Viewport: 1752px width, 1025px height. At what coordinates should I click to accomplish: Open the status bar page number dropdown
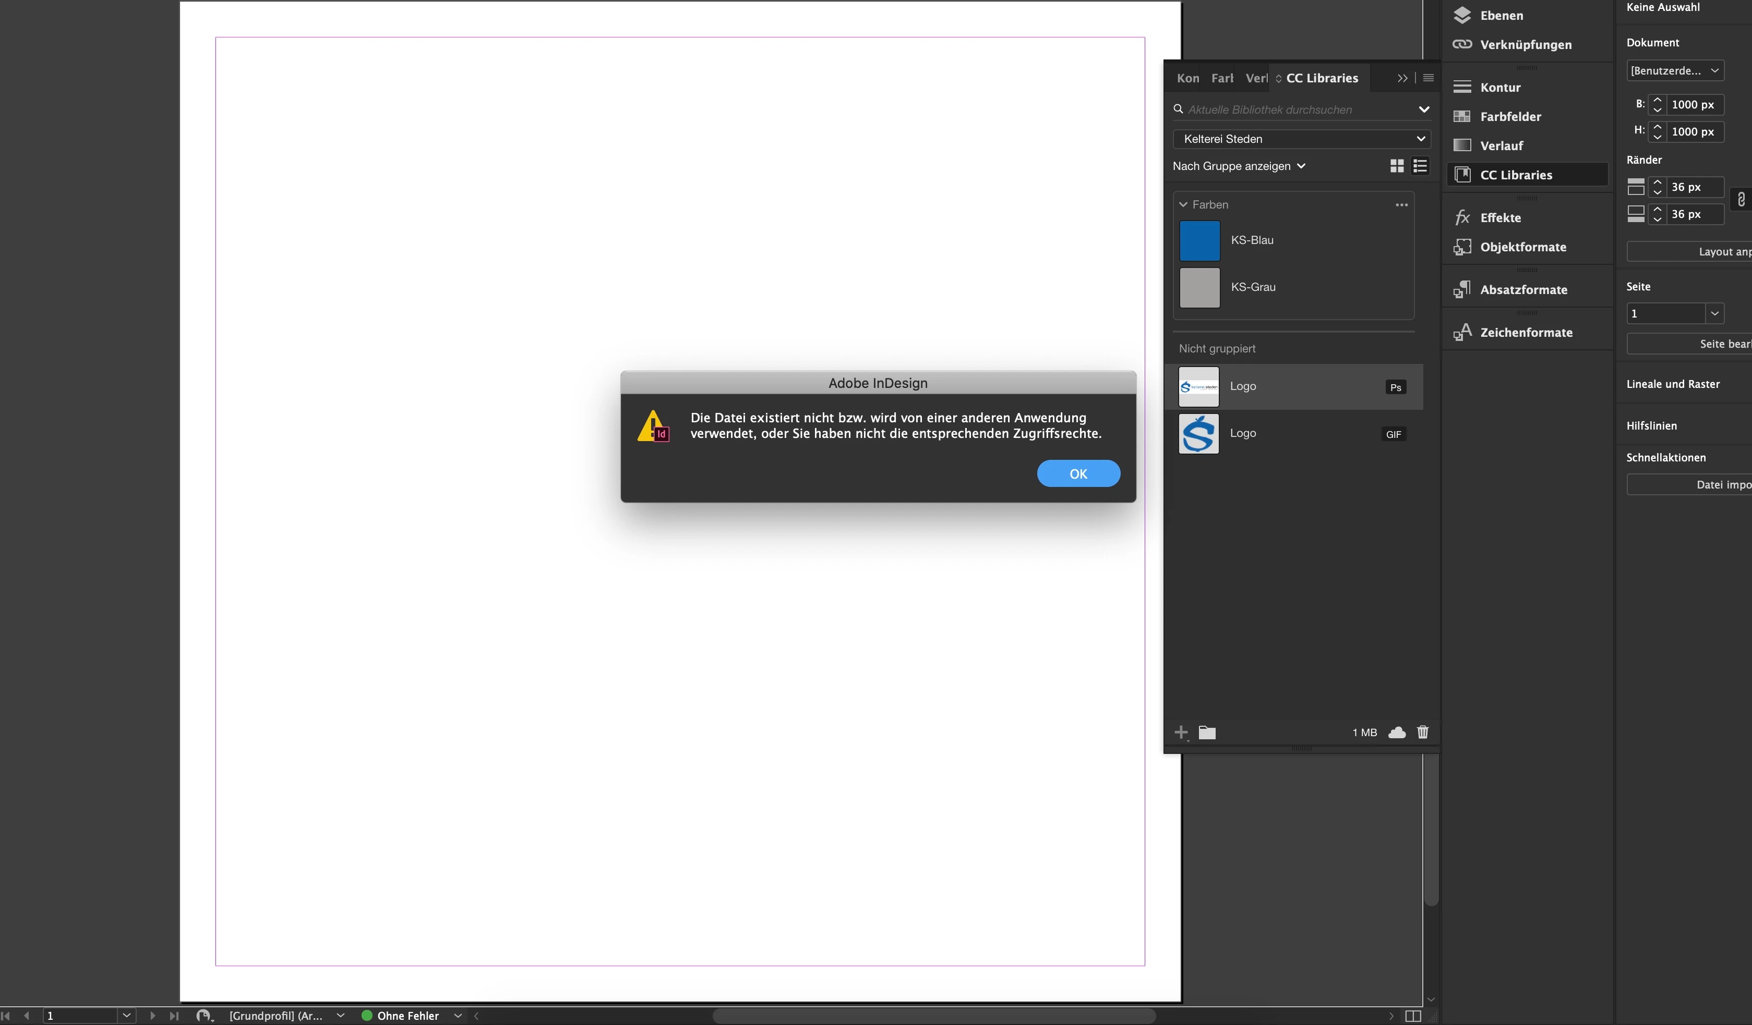tap(127, 1016)
